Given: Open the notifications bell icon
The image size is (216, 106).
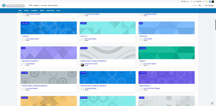Looking at the screenshot, I should [193, 5].
